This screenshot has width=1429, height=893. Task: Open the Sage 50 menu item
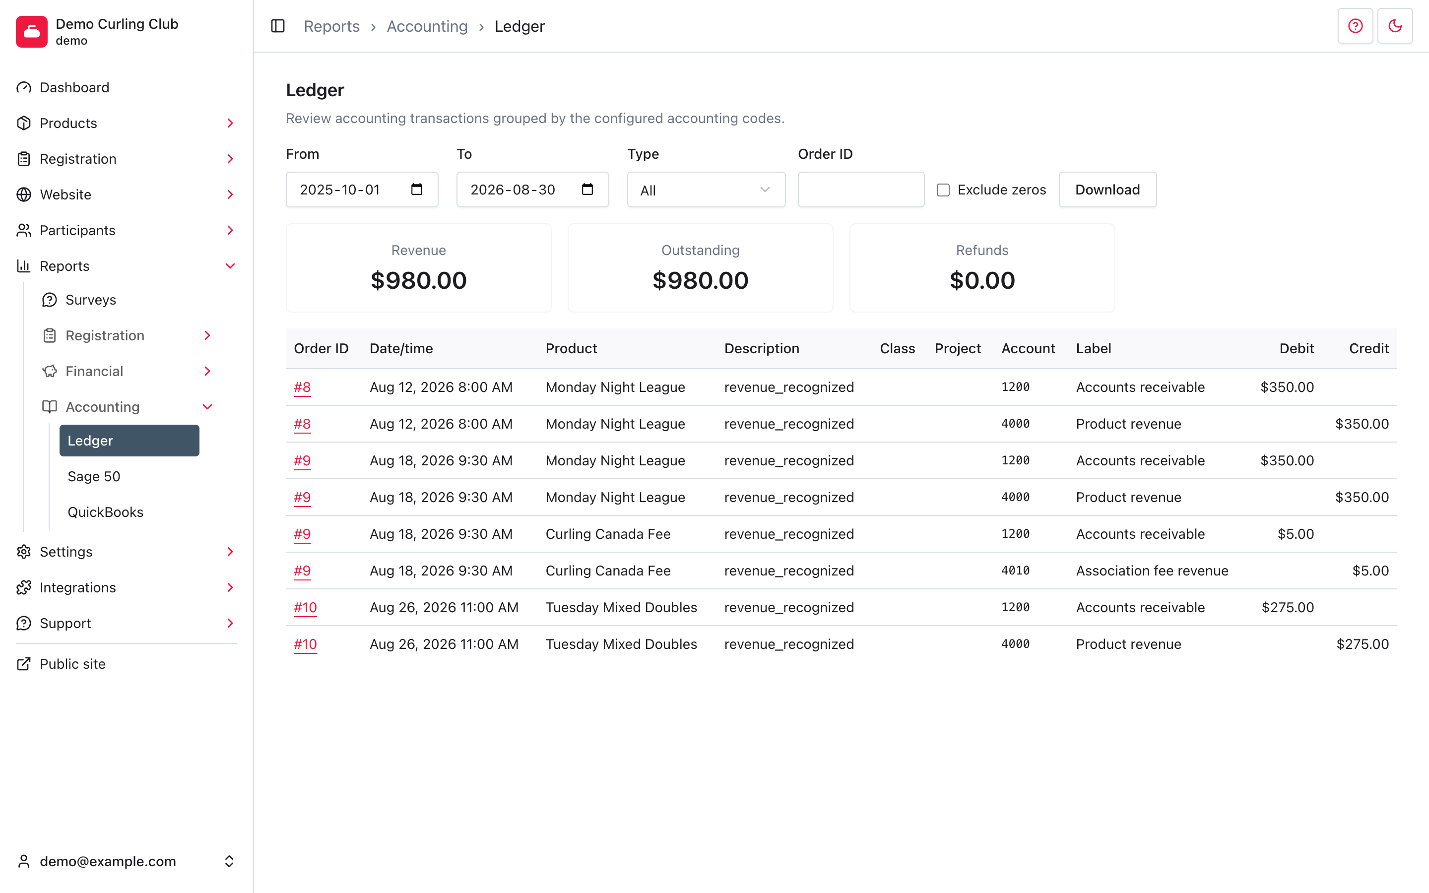click(x=130, y=477)
